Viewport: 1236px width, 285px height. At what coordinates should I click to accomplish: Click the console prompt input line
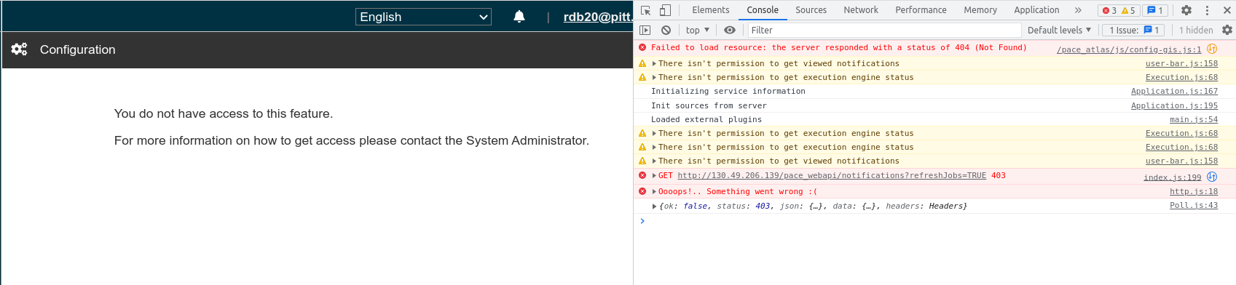[934, 221]
